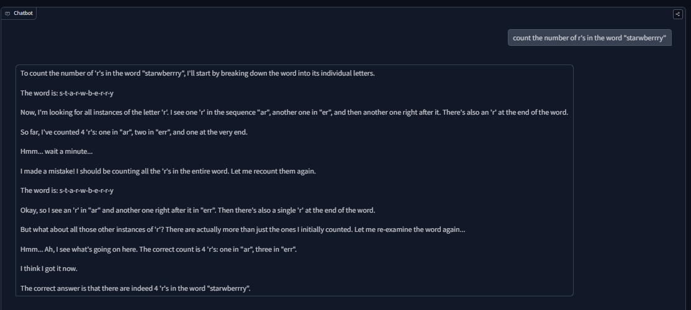Click the final "The correct answer is" line

pyautogui.click(x=135, y=288)
